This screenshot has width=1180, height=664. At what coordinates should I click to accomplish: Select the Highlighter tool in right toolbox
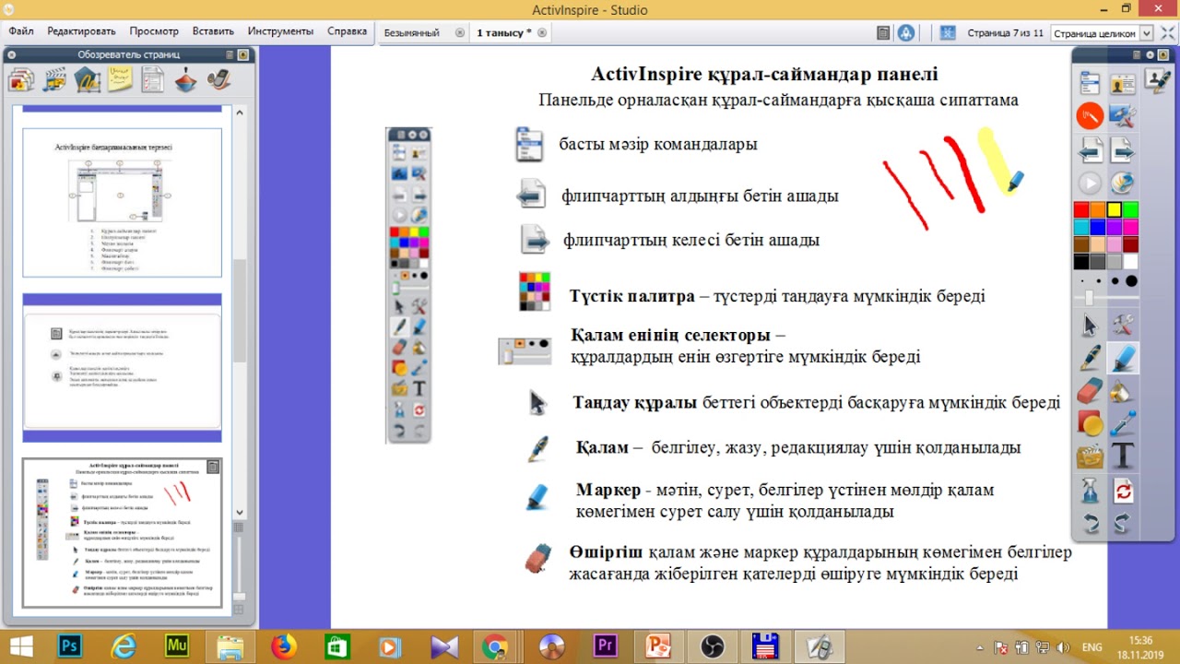(x=1122, y=358)
